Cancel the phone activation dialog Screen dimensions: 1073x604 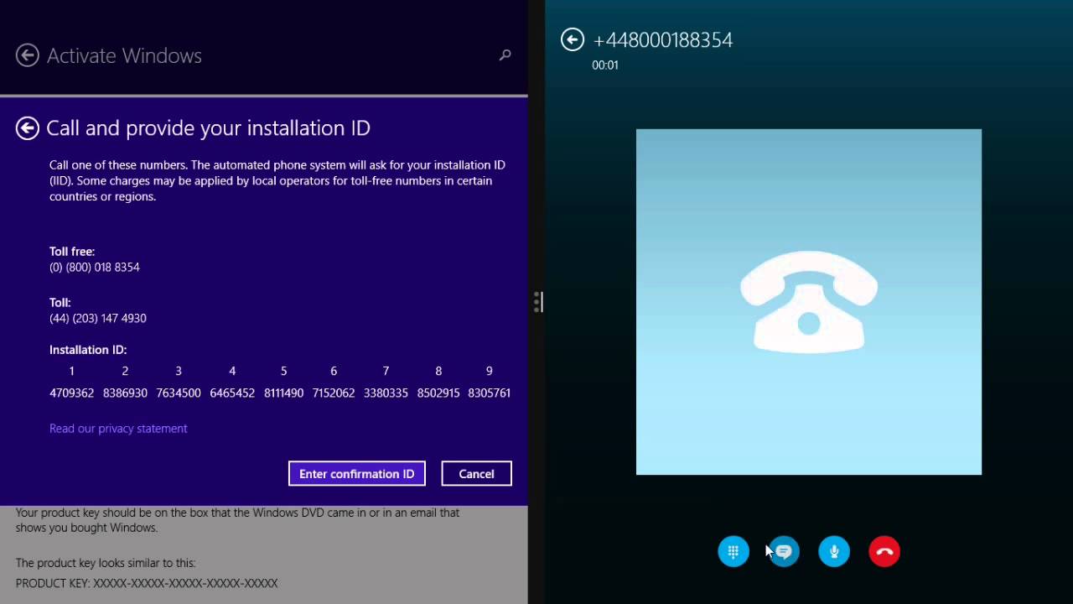click(476, 473)
